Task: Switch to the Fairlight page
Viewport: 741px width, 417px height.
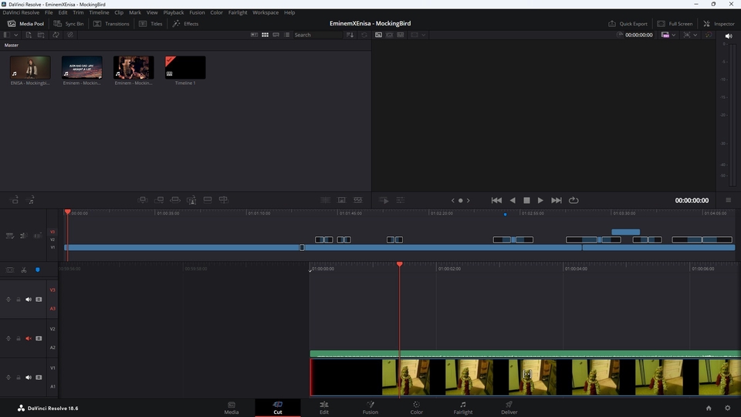Action: click(463, 407)
